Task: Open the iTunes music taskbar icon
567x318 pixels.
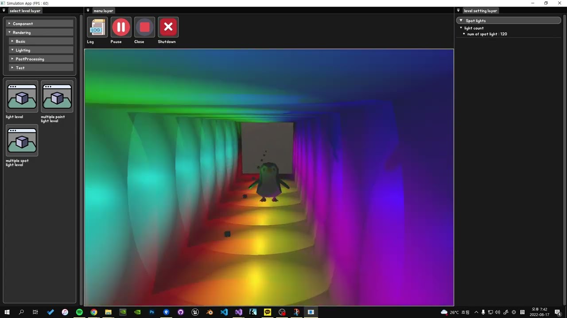Action: point(65,312)
